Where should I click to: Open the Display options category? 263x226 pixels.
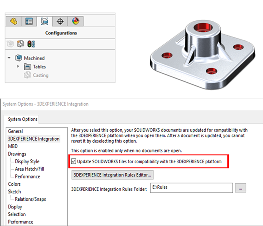click(15, 207)
